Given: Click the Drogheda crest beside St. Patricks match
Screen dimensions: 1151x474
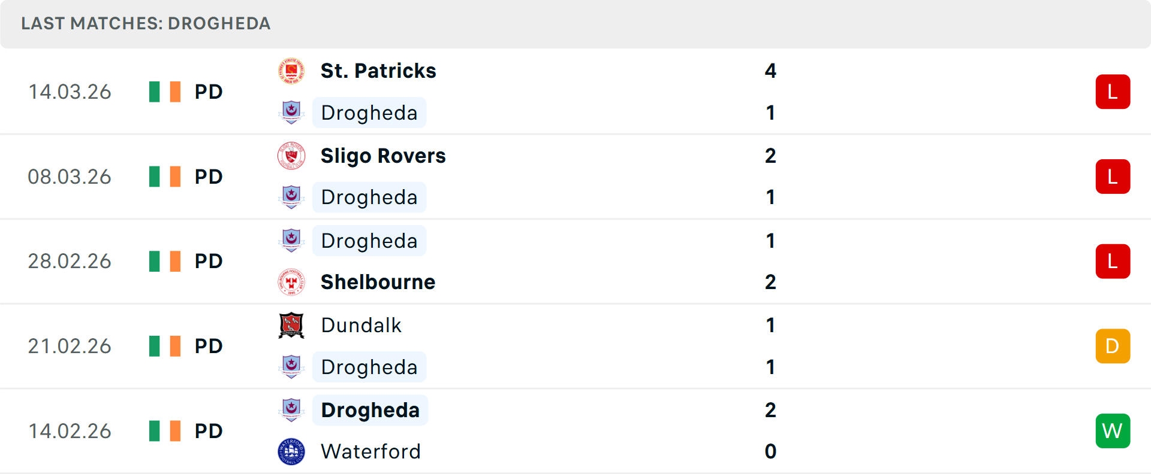Looking at the screenshot, I should tap(291, 113).
